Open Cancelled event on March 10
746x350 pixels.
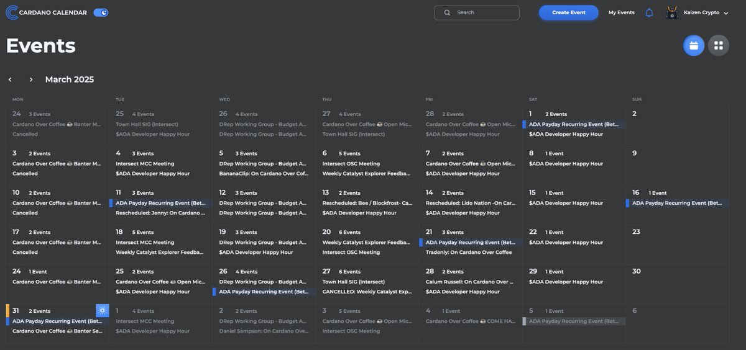25,213
